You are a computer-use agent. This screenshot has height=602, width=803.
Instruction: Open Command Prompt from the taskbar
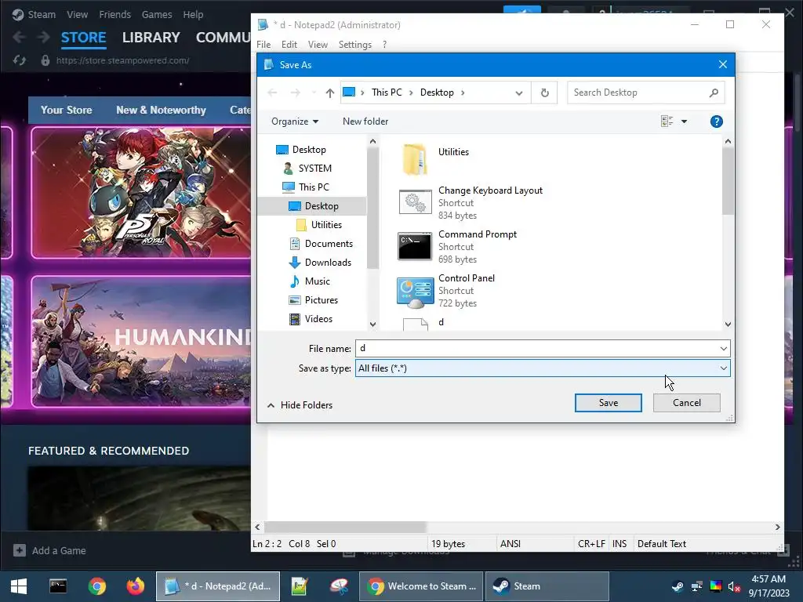tap(58, 586)
